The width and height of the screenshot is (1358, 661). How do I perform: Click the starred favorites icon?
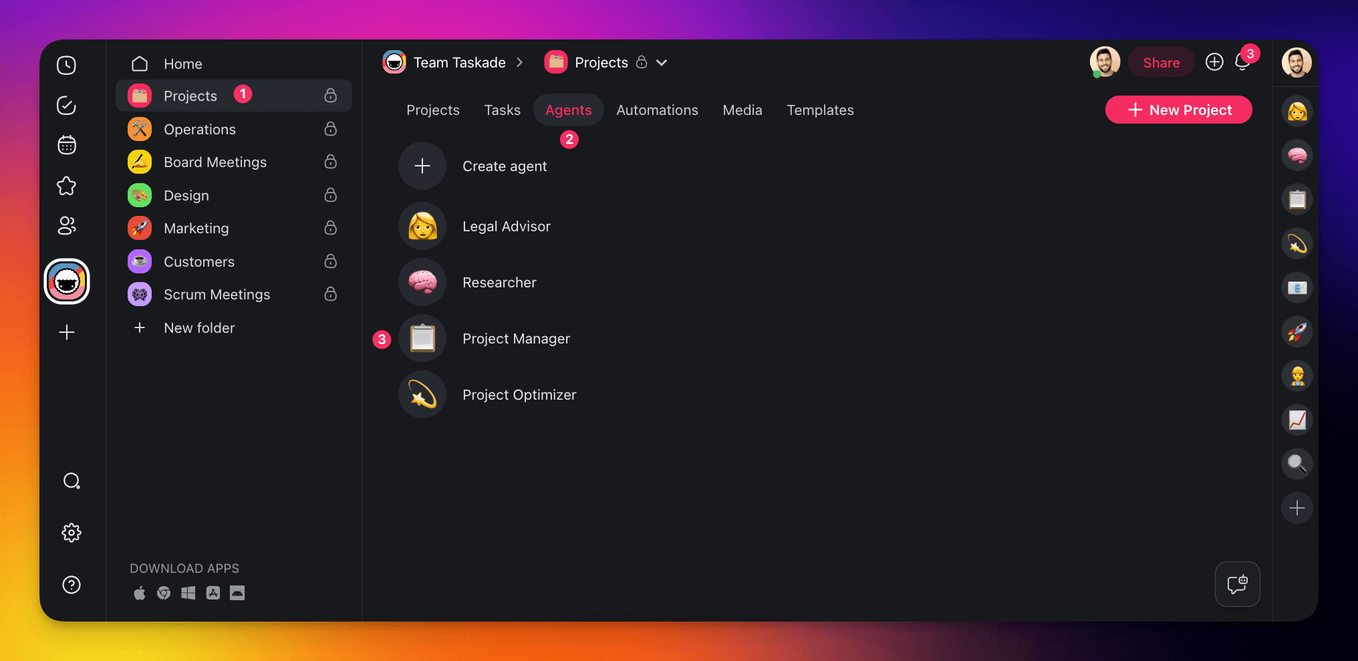[66, 186]
